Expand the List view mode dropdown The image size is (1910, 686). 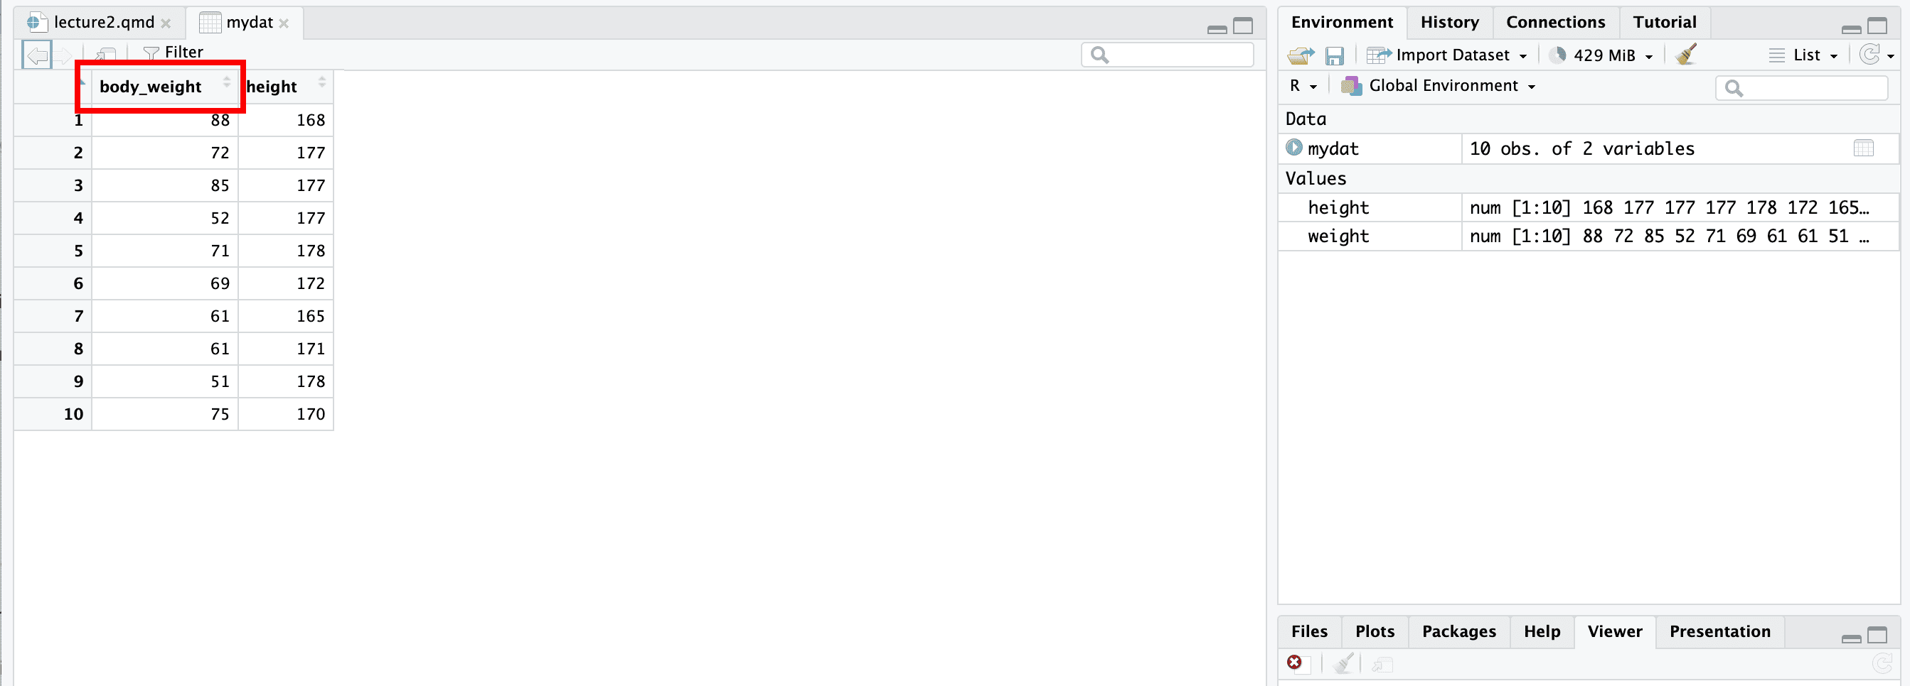click(x=1804, y=55)
